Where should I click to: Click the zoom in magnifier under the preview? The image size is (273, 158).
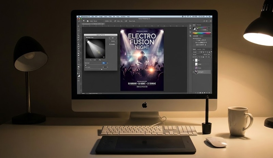click(100, 60)
